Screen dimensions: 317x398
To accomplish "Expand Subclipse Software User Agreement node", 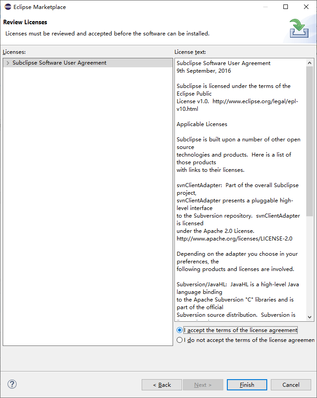I will click(x=8, y=63).
